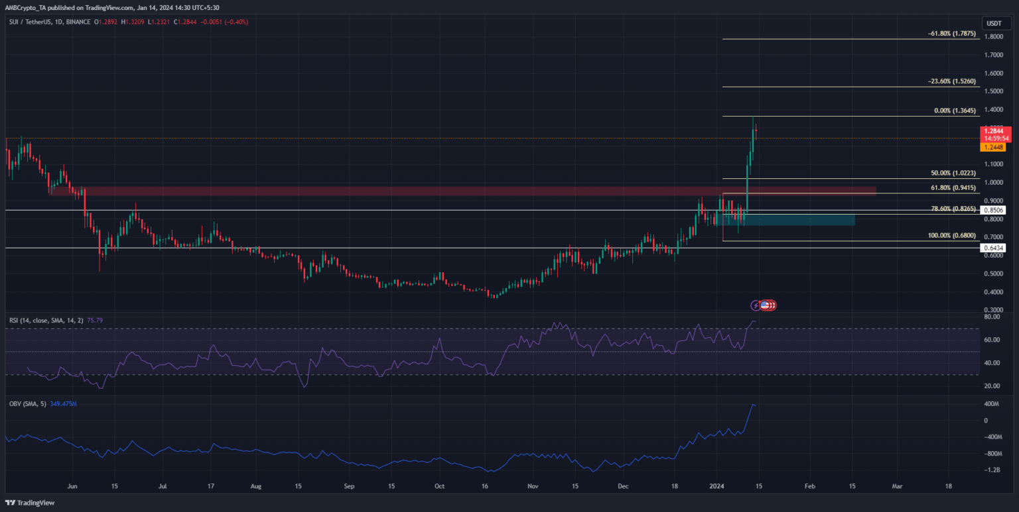
Task: Select the 0.6434 horizontal line price label
Action: (993, 248)
